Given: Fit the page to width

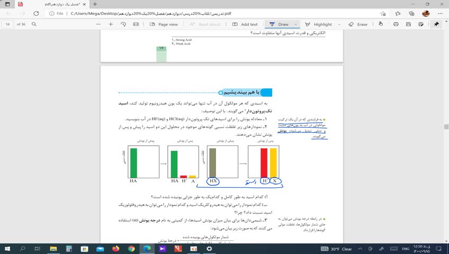Looking at the screenshot, I should click(x=136, y=24).
